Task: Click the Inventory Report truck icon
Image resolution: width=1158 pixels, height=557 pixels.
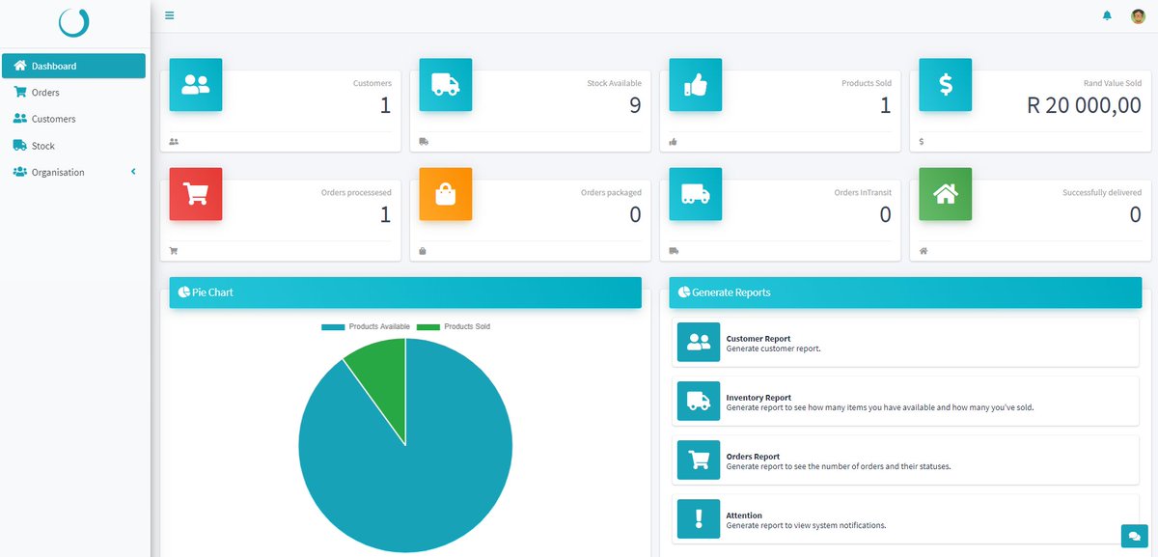Action: coord(699,402)
